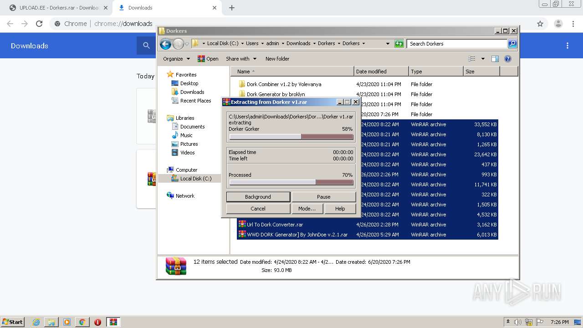Open the Explorer help icon
Viewport: 583px width, 328px height.
click(508, 59)
